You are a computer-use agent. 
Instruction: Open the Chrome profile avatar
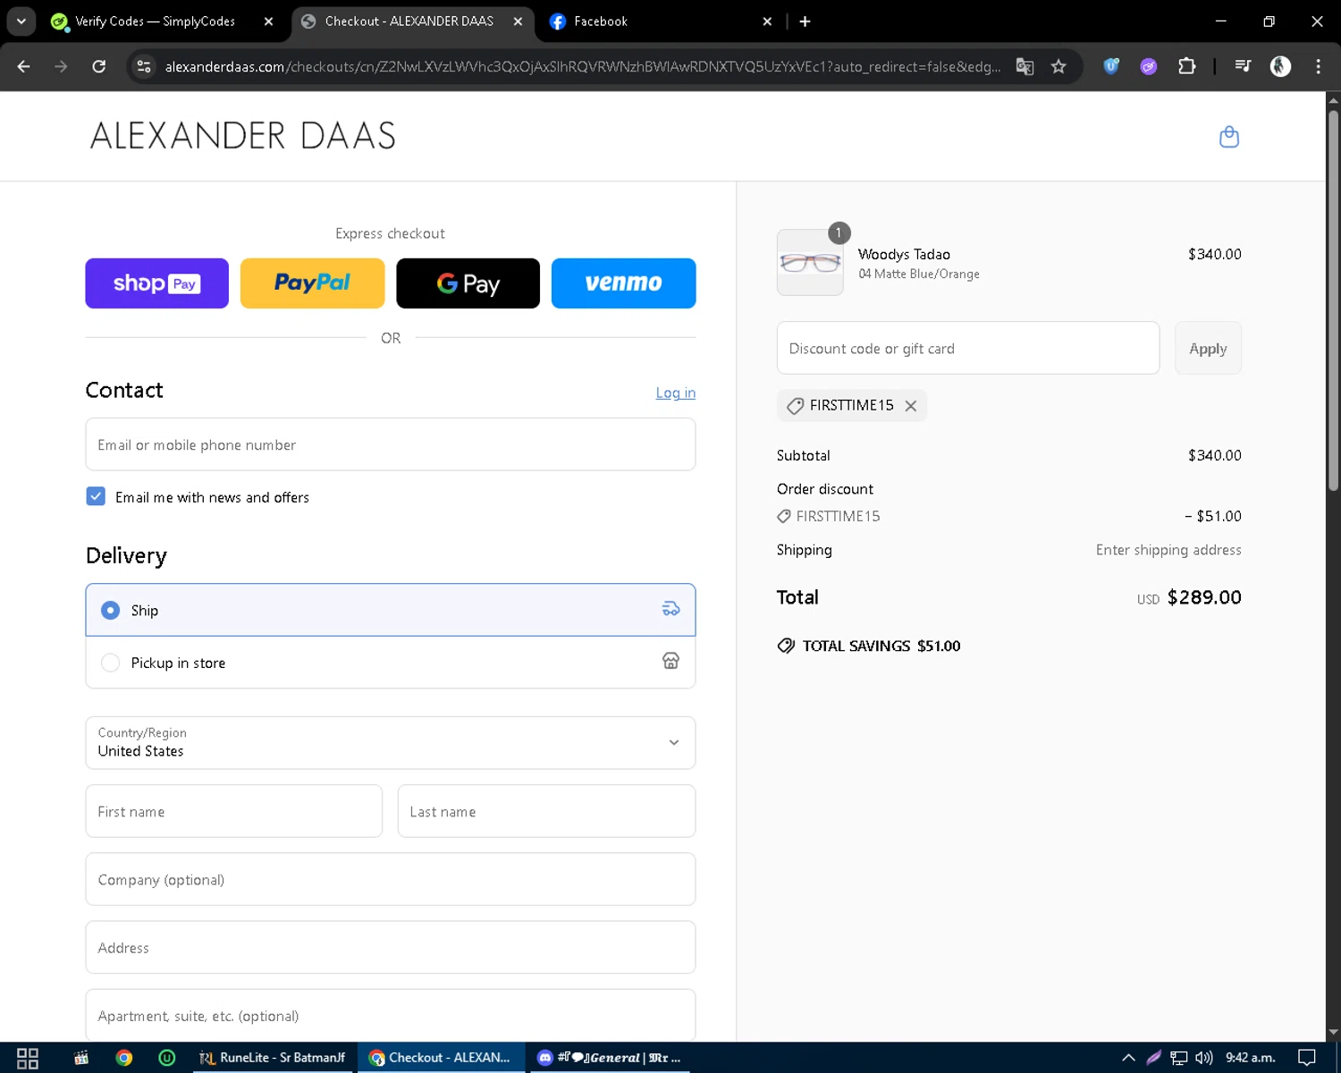1280,66
